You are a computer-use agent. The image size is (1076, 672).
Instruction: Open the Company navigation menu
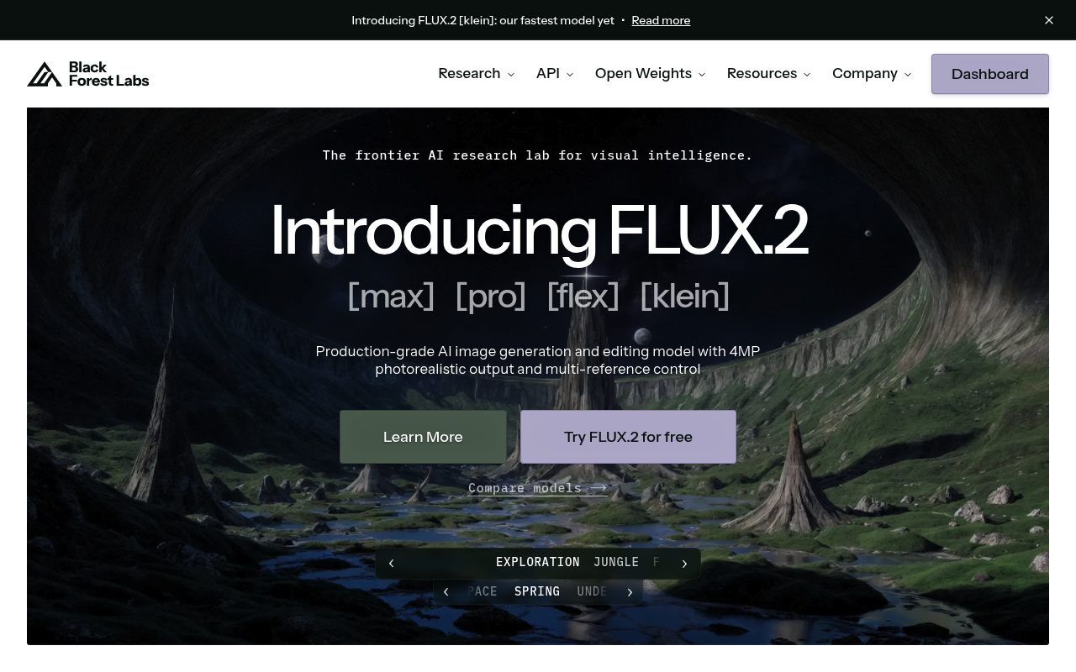[872, 74]
